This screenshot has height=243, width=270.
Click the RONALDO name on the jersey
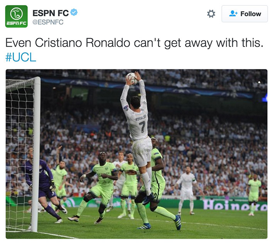click(x=141, y=118)
